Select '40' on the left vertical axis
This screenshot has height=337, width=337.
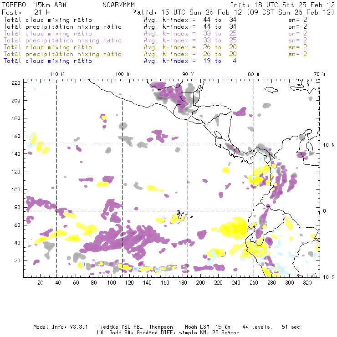[17, 243]
